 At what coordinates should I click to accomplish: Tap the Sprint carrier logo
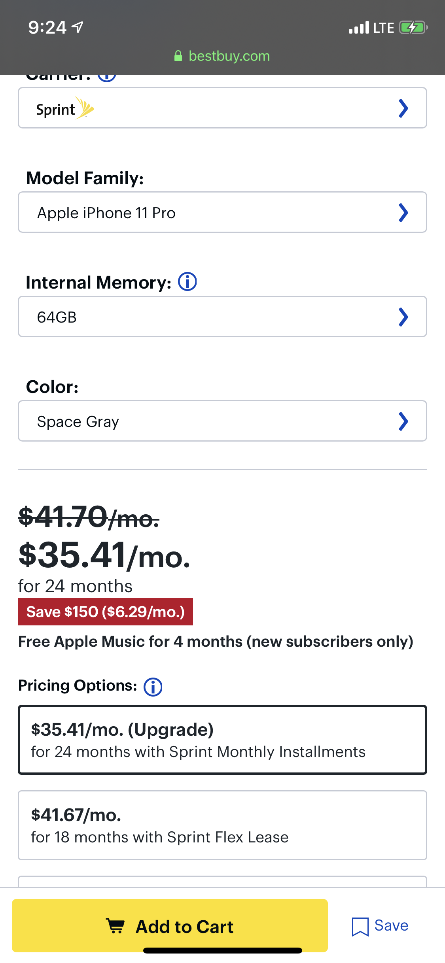(x=65, y=108)
